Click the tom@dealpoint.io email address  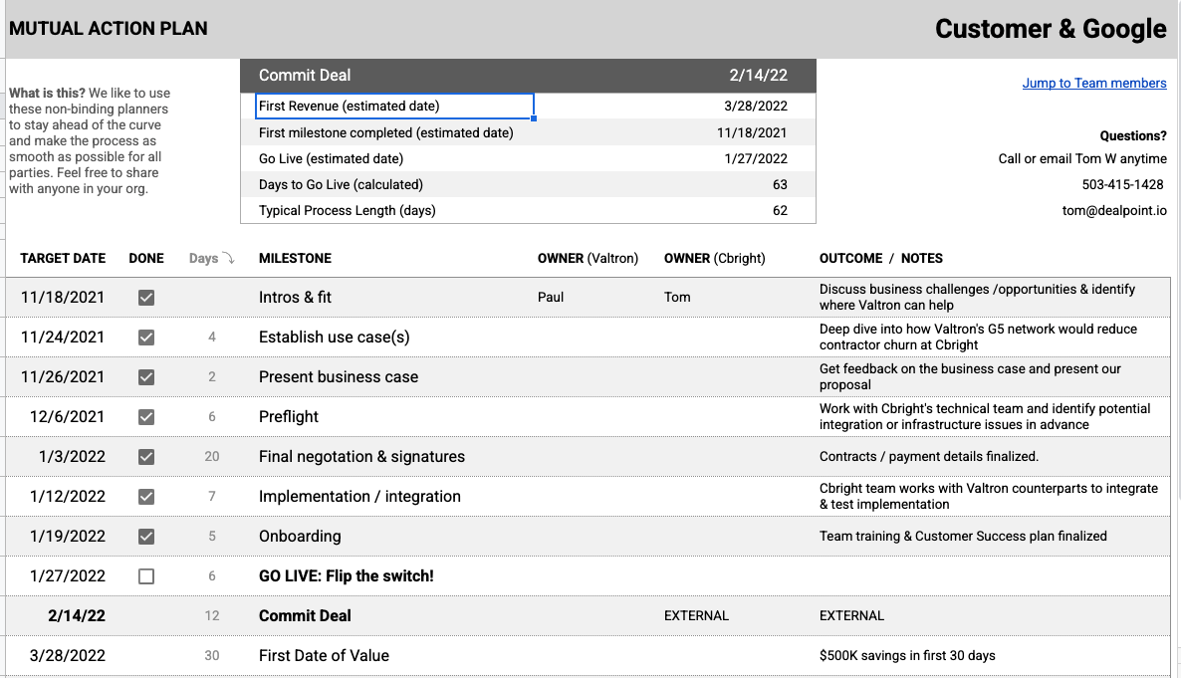pyautogui.click(x=1114, y=211)
